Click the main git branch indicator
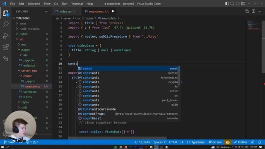The width and height of the screenshot is (265, 149). click(9, 142)
